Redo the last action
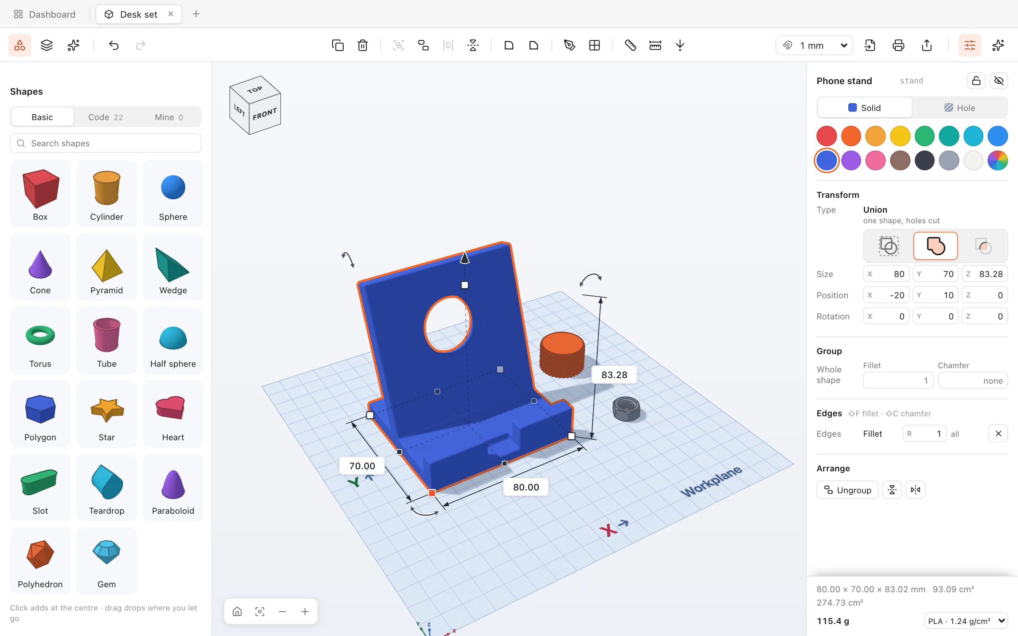 coord(140,45)
